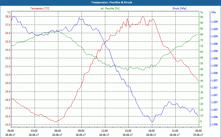This screenshot has height=138, width=221.
Task: Click the '15,0' temperature axis value
Action: pyautogui.click(x=8, y=125)
